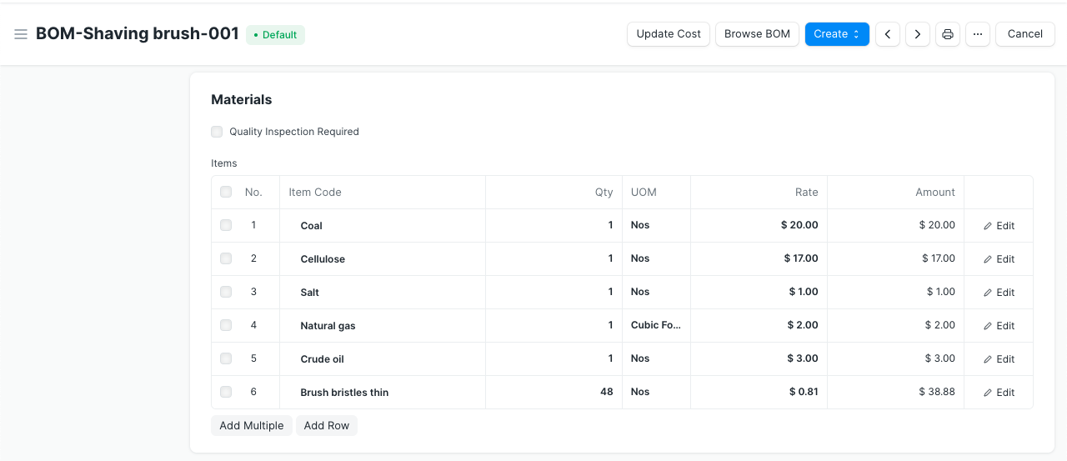Tick the checkbox for Cellulose row
This screenshot has width=1067, height=461.
(226, 259)
